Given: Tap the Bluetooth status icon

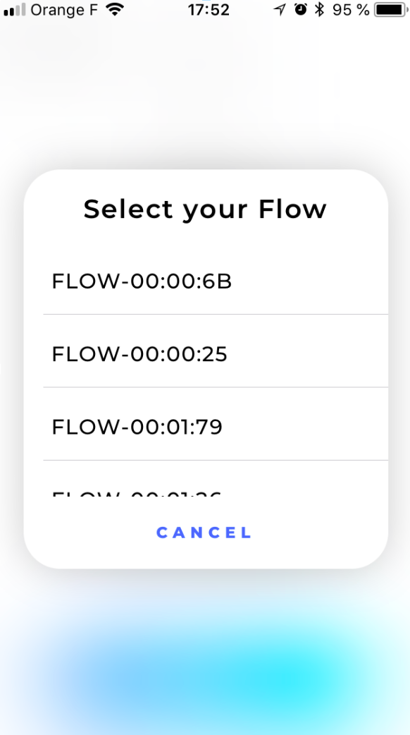Looking at the screenshot, I should pyautogui.click(x=319, y=9).
